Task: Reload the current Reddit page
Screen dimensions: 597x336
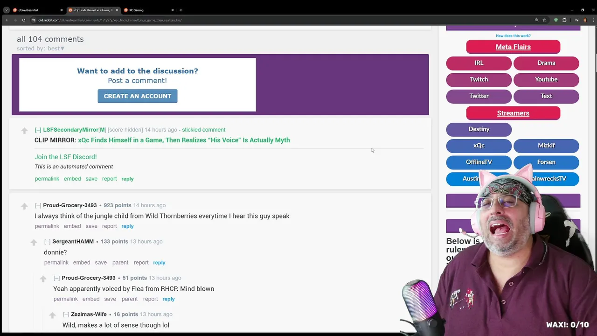Action: pos(24,20)
